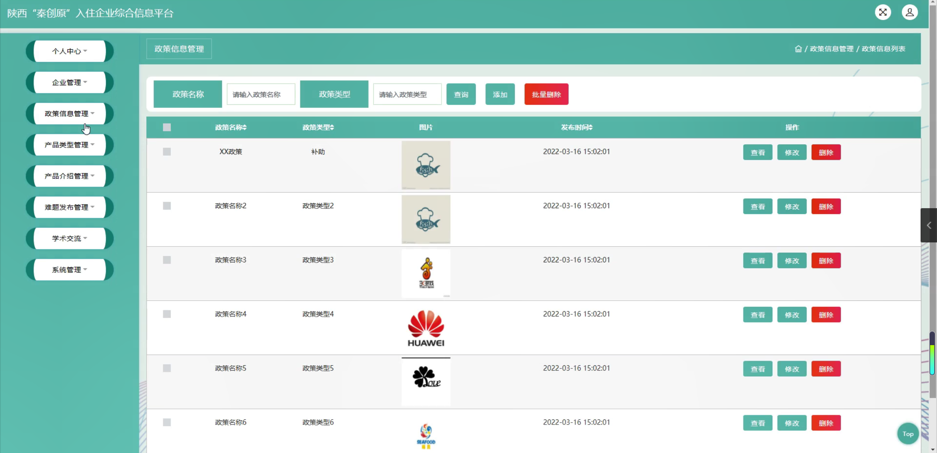Expand the 个人中心 sidebar menu
The width and height of the screenshot is (937, 453).
coord(70,51)
